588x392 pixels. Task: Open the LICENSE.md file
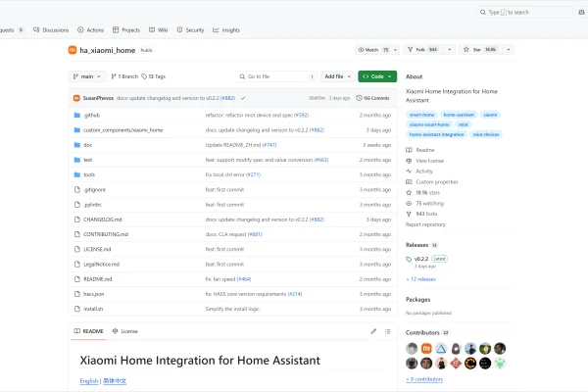coord(97,250)
